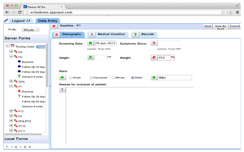Click the XClin logo icon beside Logout tab
This screenshot has width=244, height=152.
point(6,21)
